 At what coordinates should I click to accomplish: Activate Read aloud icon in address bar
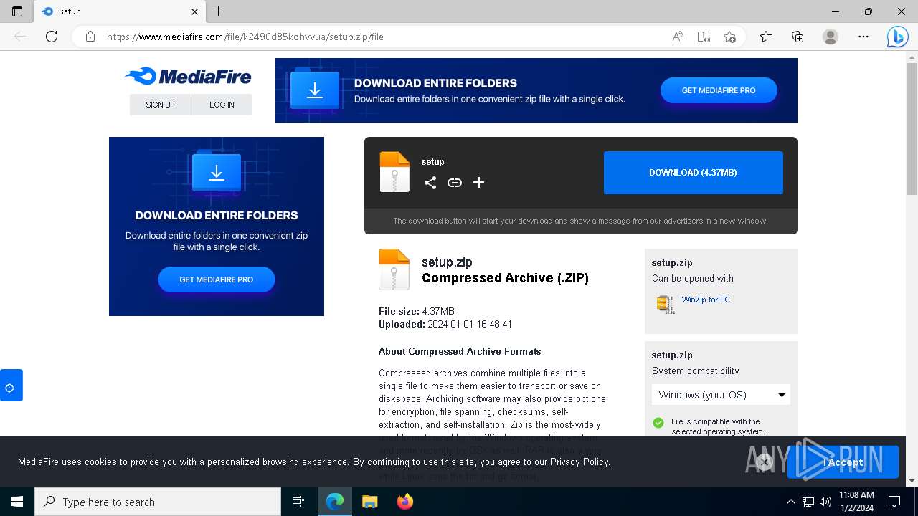tap(678, 37)
